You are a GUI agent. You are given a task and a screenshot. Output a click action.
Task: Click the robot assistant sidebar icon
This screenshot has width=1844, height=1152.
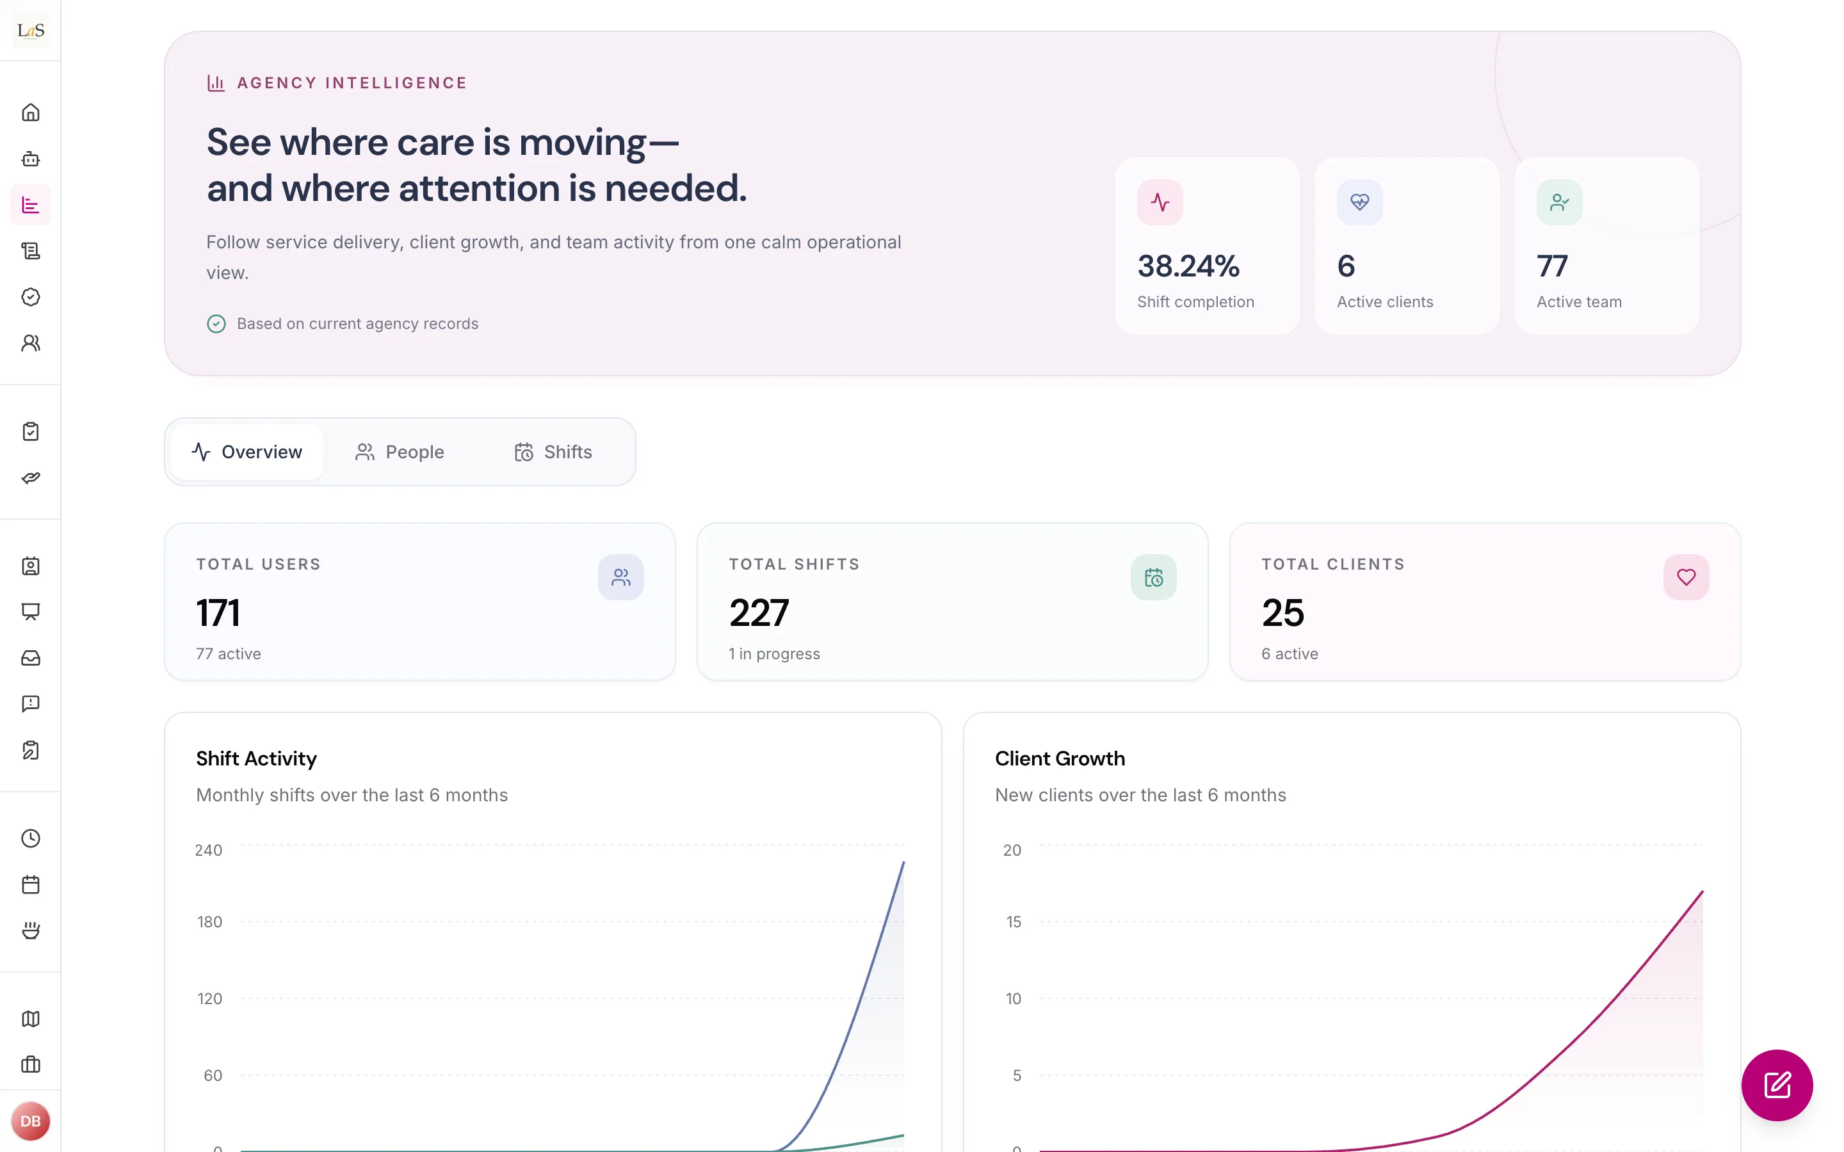(x=31, y=159)
